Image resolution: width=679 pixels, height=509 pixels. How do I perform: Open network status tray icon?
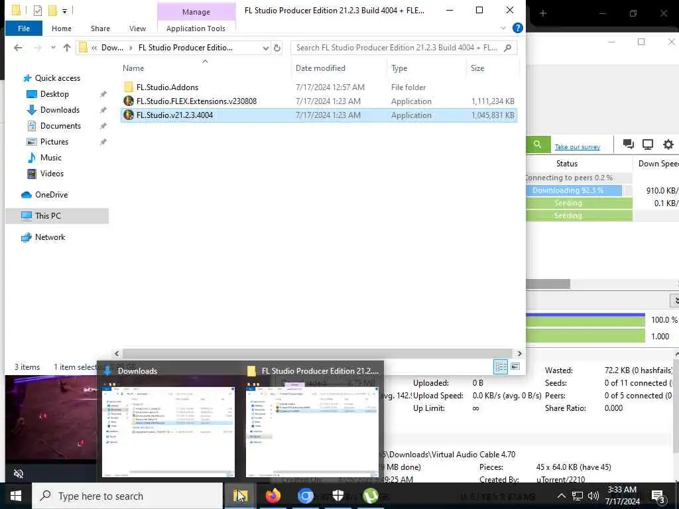578,496
